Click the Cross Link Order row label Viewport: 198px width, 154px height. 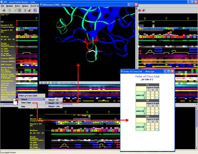8,94
